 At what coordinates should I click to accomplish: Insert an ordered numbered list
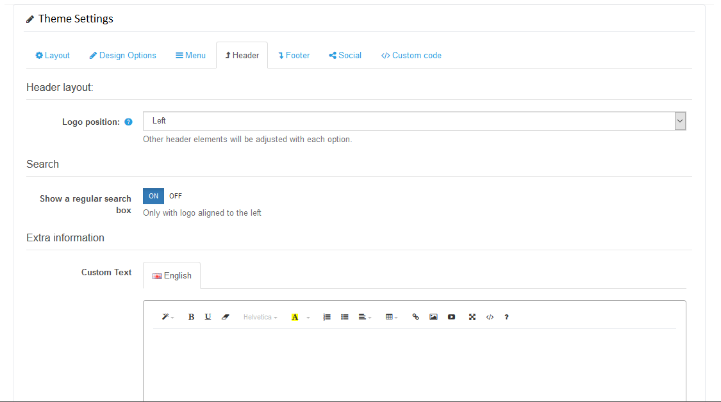click(327, 317)
